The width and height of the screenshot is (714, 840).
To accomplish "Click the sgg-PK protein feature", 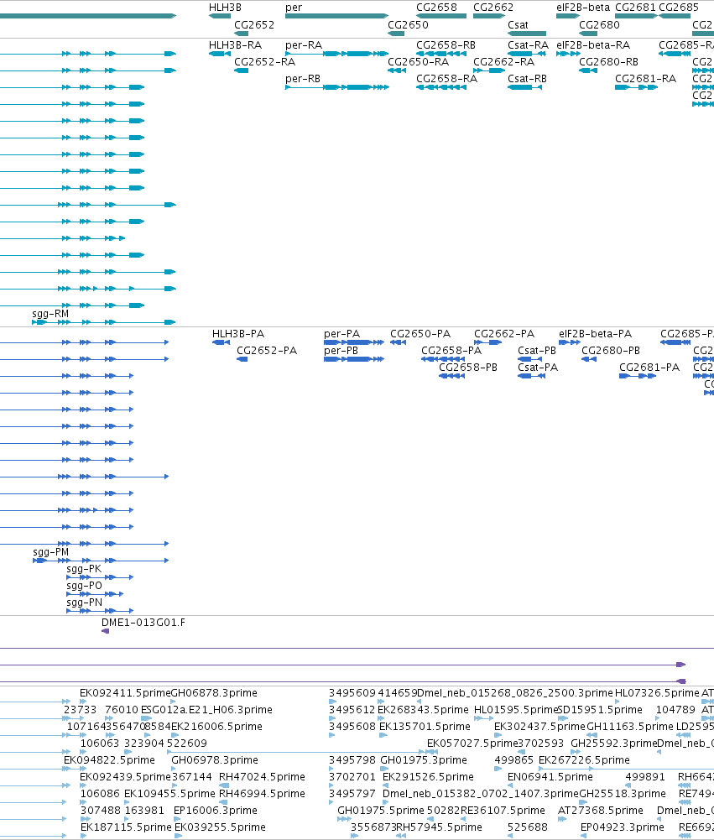I will (x=100, y=577).
